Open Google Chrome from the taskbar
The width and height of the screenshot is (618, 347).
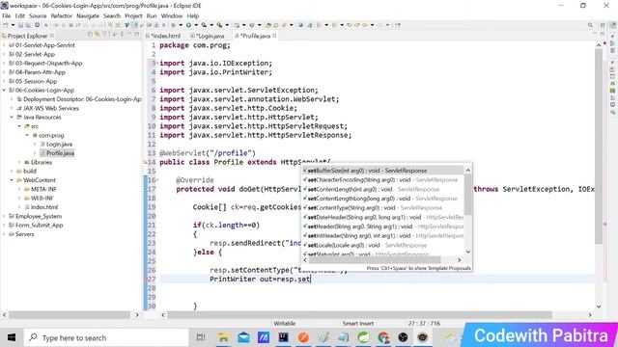pyautogui.click(x=383, y=337)
